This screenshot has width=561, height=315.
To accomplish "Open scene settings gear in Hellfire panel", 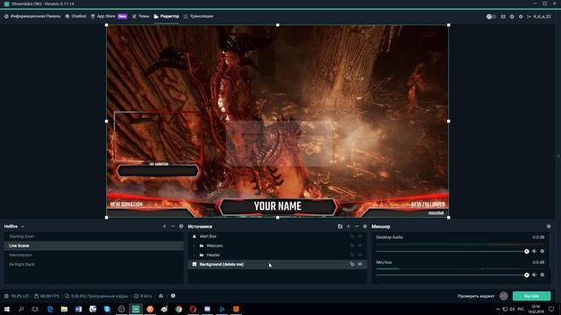I will point(181,227).
